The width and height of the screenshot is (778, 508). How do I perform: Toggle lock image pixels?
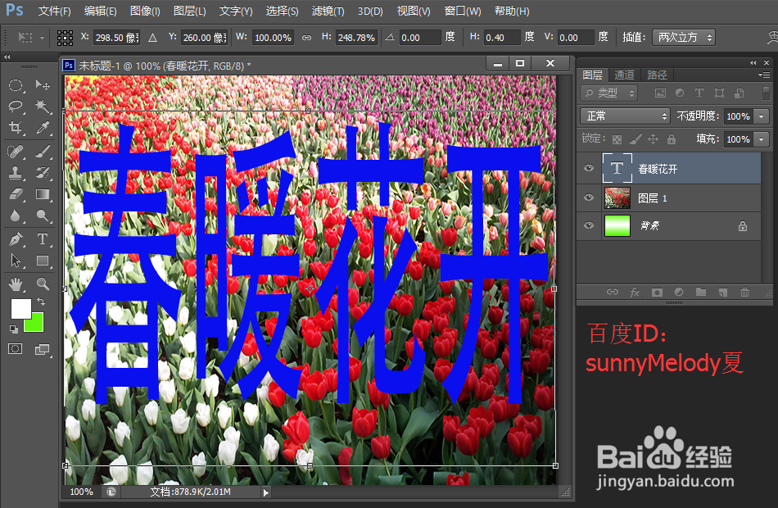coord(636,139)
